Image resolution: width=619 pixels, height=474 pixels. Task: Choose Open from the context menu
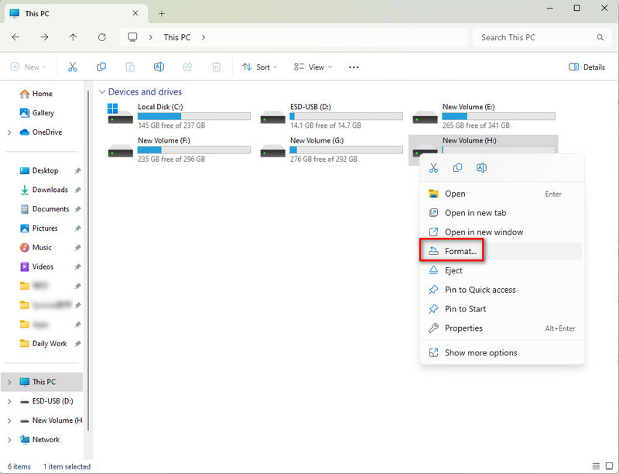(x=501, y=194)
